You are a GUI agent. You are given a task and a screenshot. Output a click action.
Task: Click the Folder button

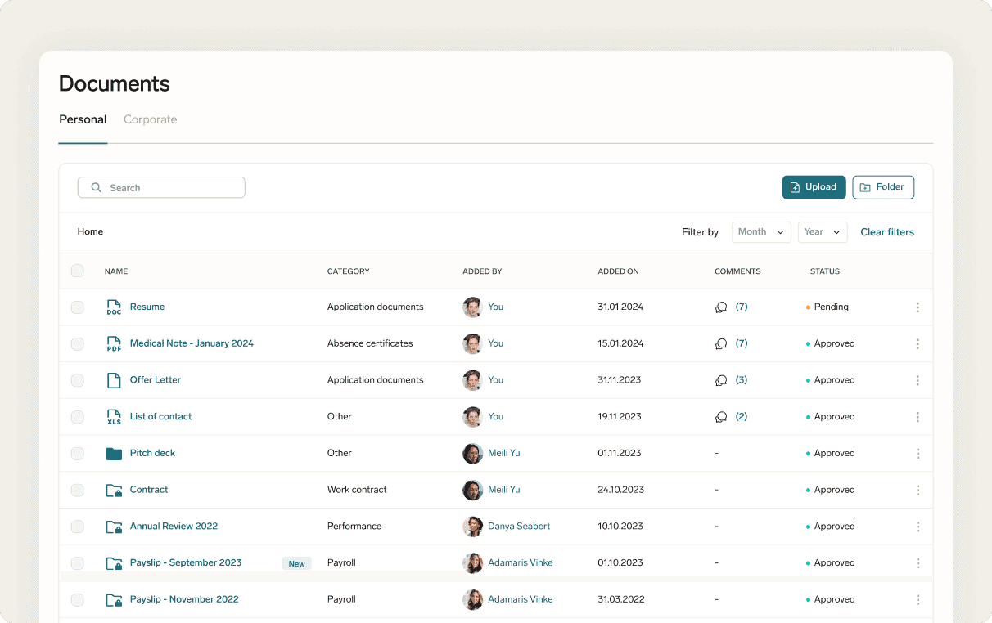883,187
